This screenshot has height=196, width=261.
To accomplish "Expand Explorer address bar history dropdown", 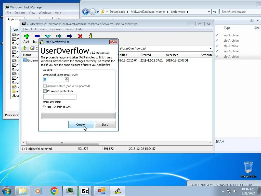I will pyautogui.click(x=209, y=12).
